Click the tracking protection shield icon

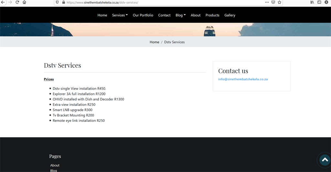pos(57,2)
